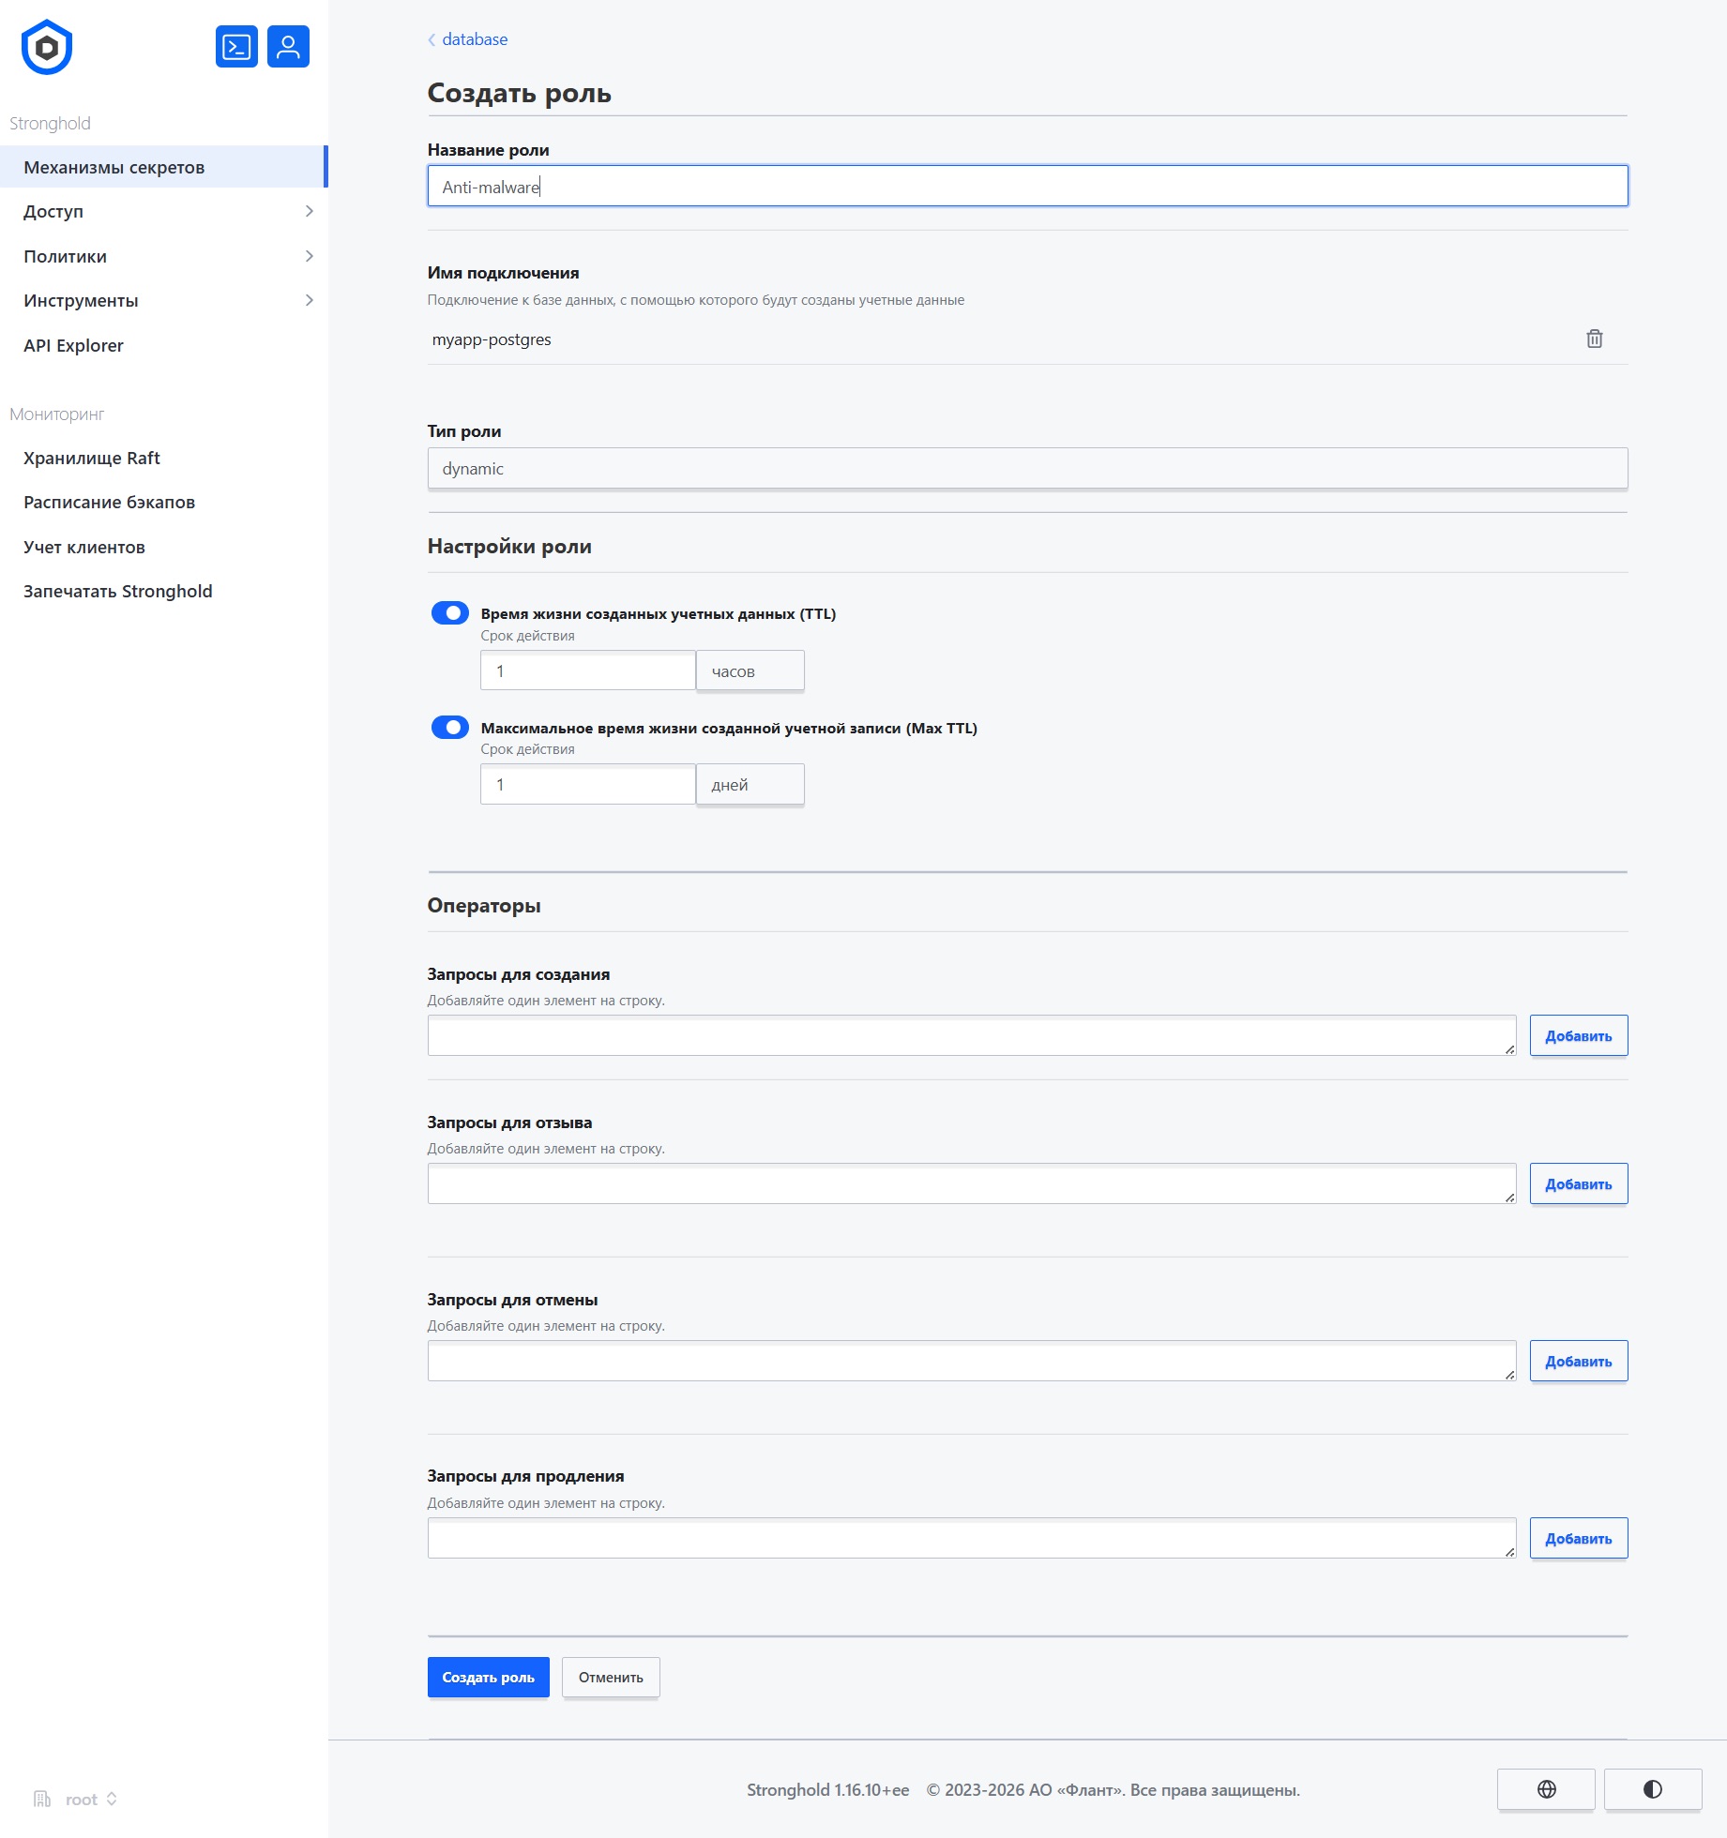Image resolution: width=1727 pixels, height=1838 pixels.
Task: Go to Хранилище Raft in sidebar
Action: 92,458
